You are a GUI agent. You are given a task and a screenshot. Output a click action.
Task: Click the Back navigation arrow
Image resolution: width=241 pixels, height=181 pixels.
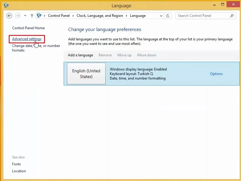tap(9, 16)
